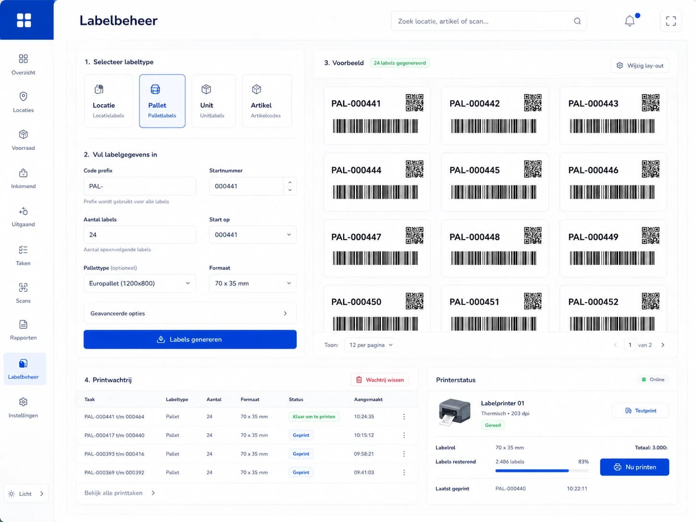Click the Gereed printer badge

[493, 425]
